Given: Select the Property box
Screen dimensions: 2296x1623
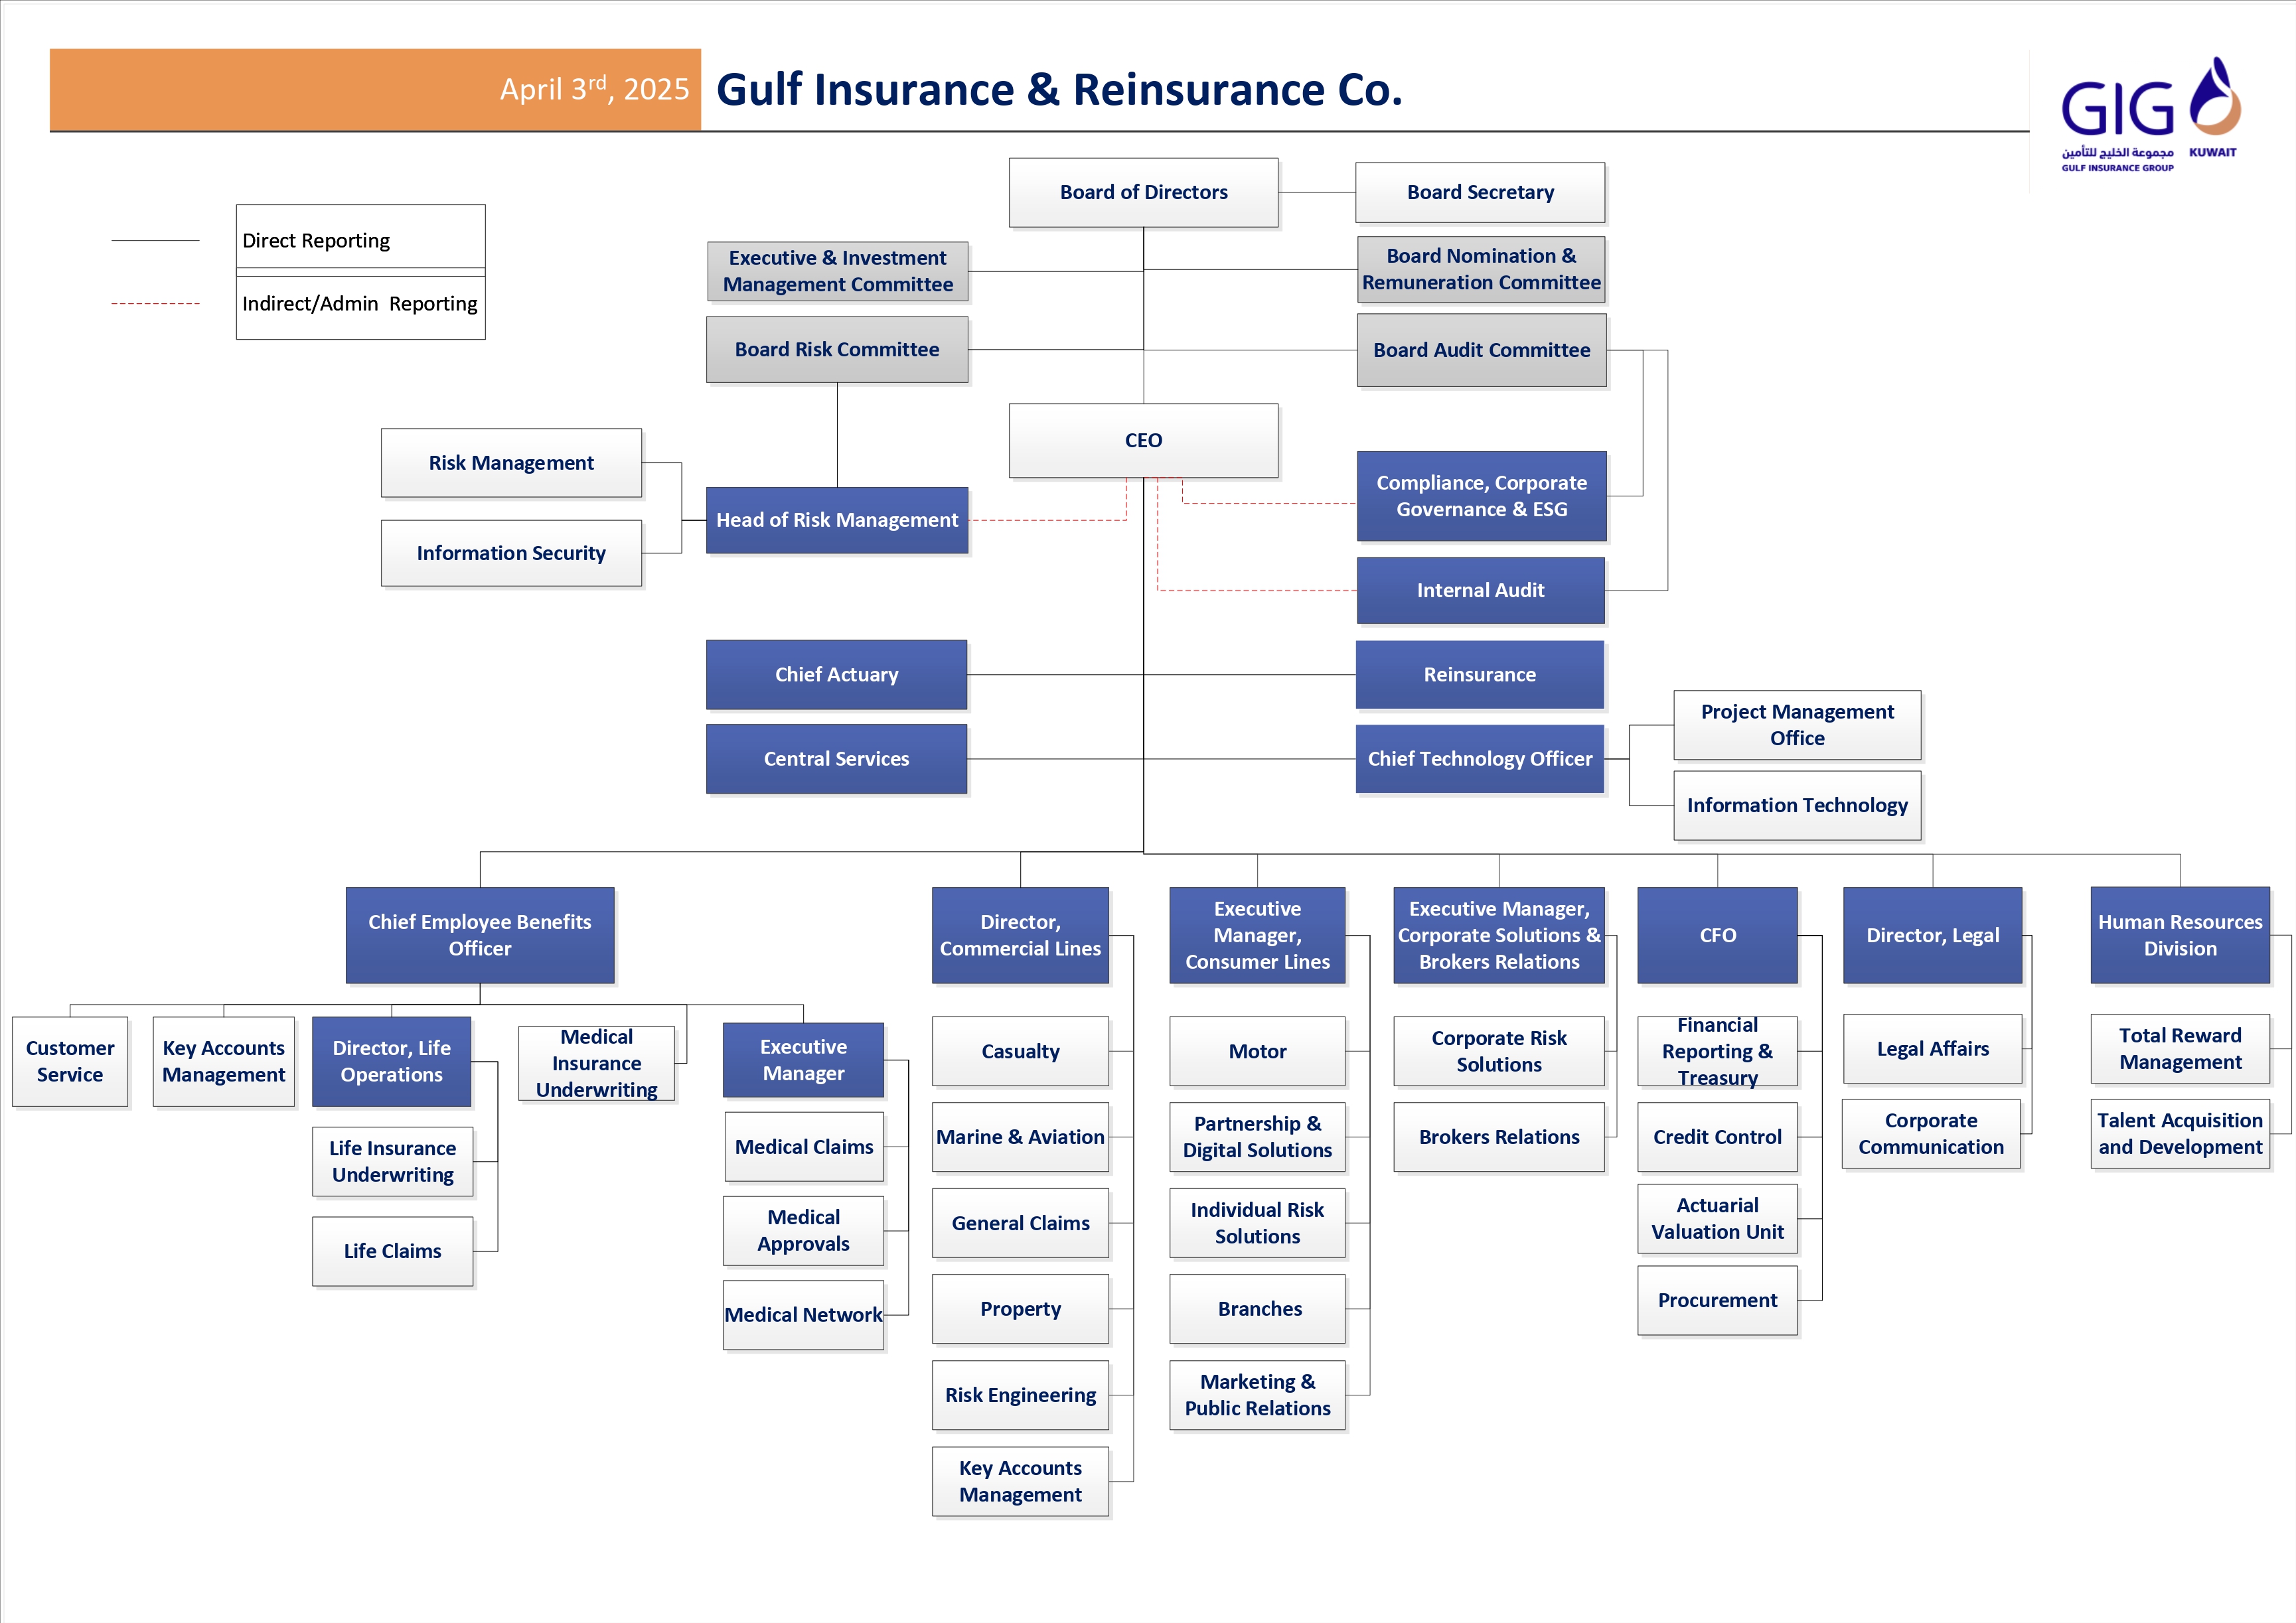Looking at the screenshot, I should 1020,1308.
